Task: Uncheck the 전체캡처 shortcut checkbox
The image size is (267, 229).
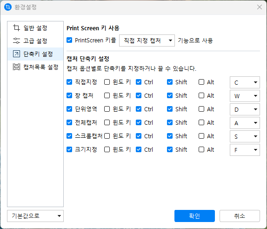Action: (x=69, y=122)
